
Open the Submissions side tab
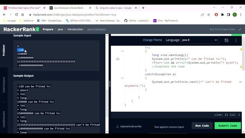point(4,85)
